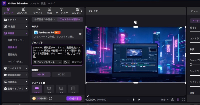200x105 pixels.
Task: Select 画像生成 in the sidebar
Action: point(12,47)
